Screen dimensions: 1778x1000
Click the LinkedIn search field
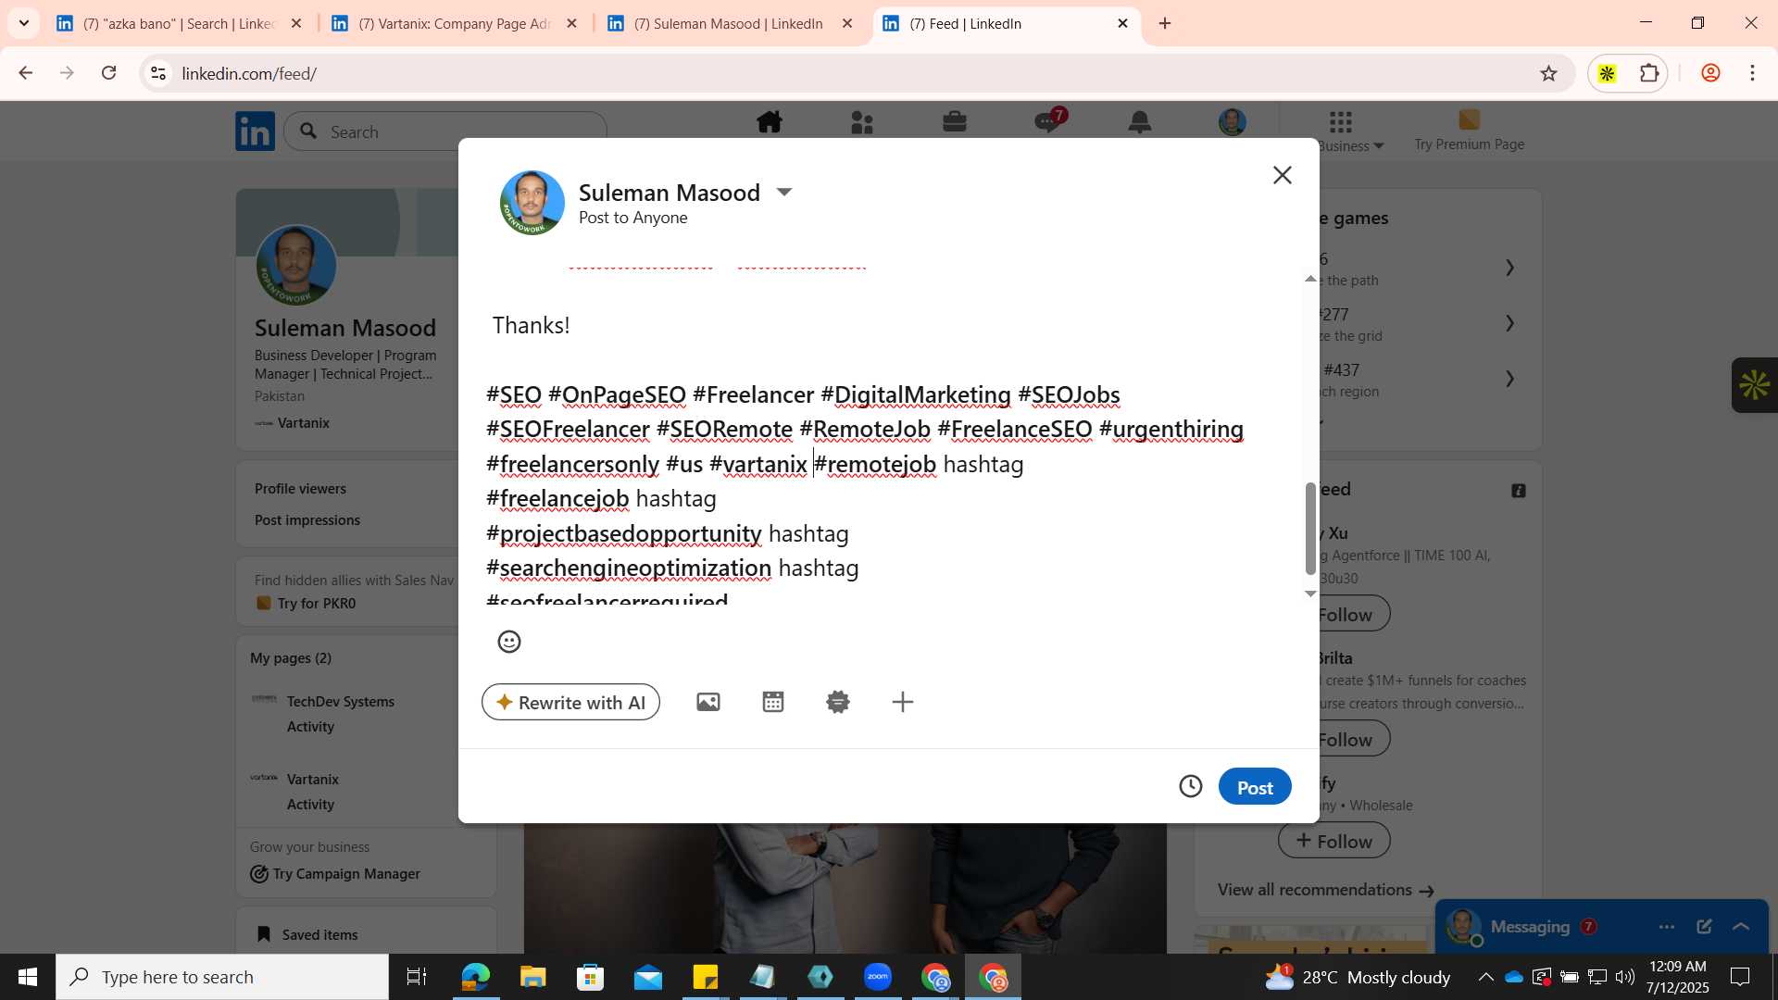pyautogui.click(x=445, y=131)
